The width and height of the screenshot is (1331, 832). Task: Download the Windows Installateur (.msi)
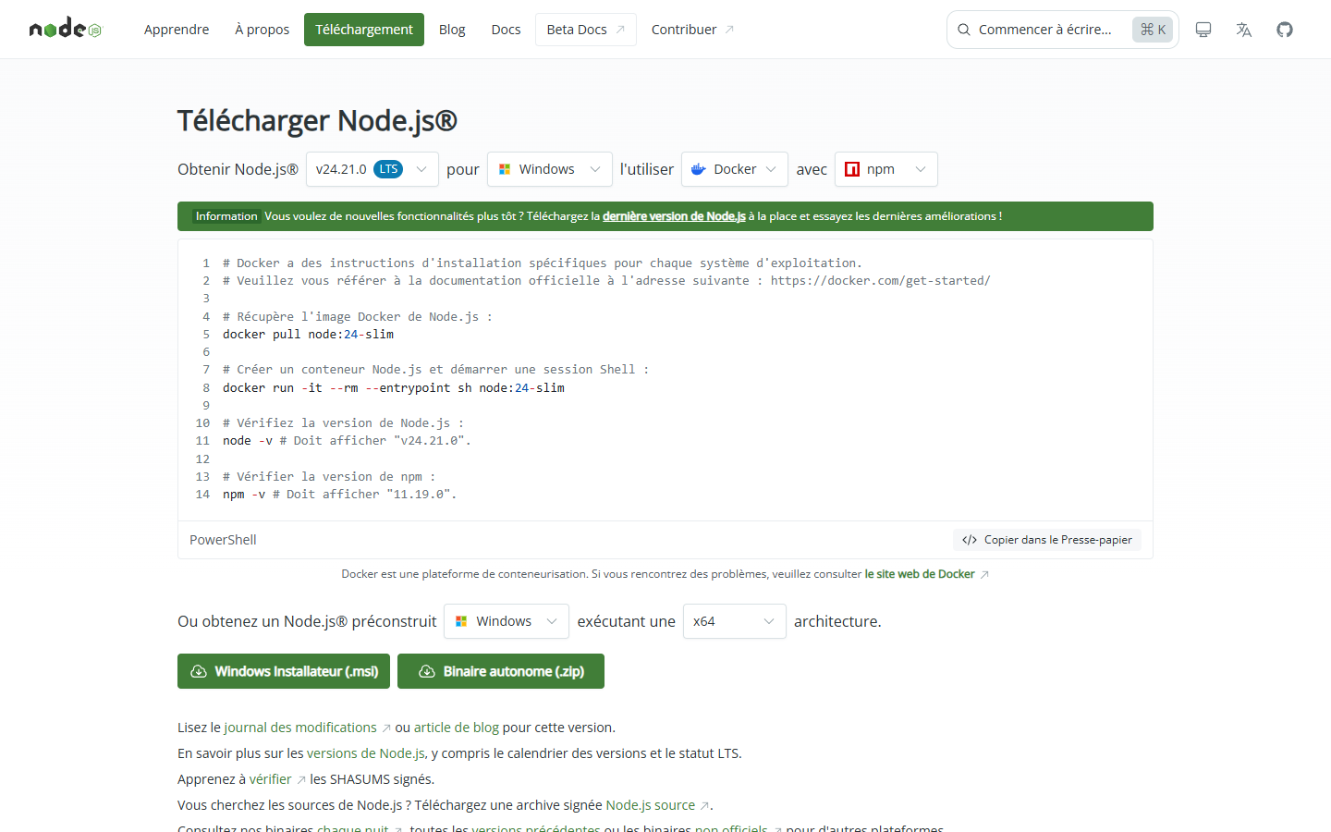(x=284, y=671)
